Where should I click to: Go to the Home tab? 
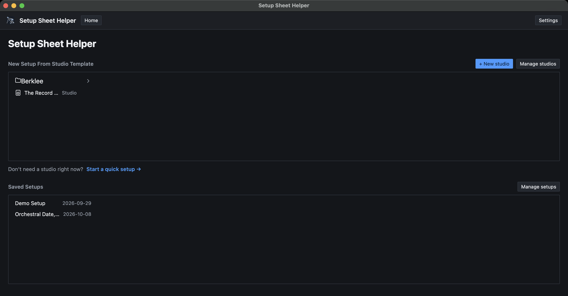[91, 21]
